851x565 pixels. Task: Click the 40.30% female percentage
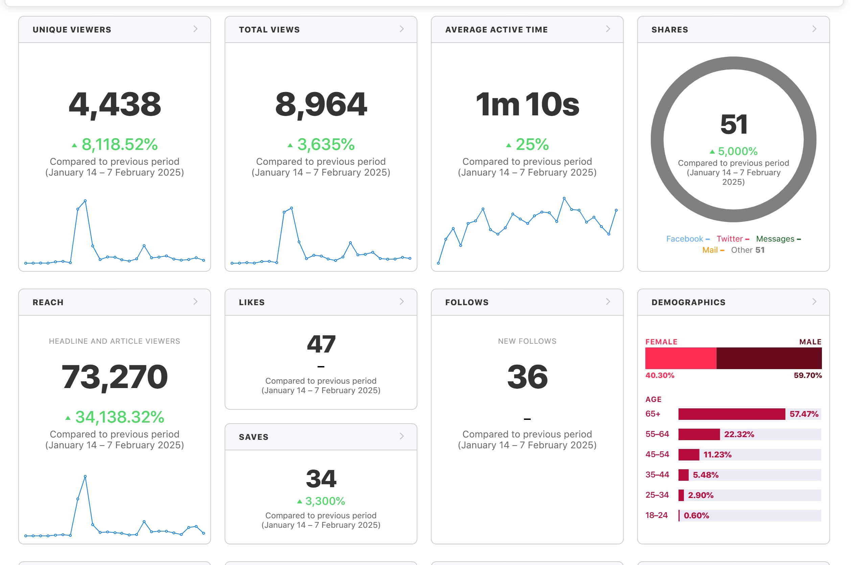pos(660,376)
